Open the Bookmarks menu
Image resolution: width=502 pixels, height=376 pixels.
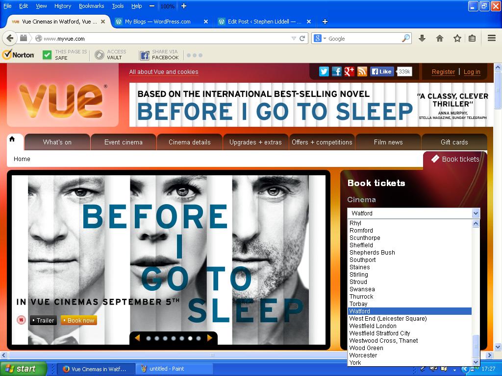91,6
